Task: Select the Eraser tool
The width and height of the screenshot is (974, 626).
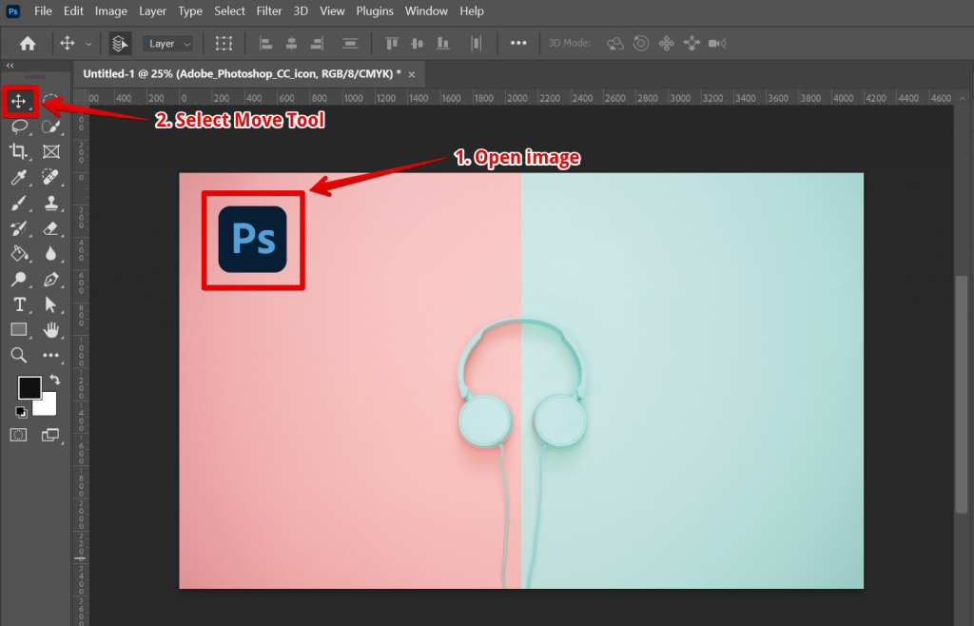Action: coord(51,228)
